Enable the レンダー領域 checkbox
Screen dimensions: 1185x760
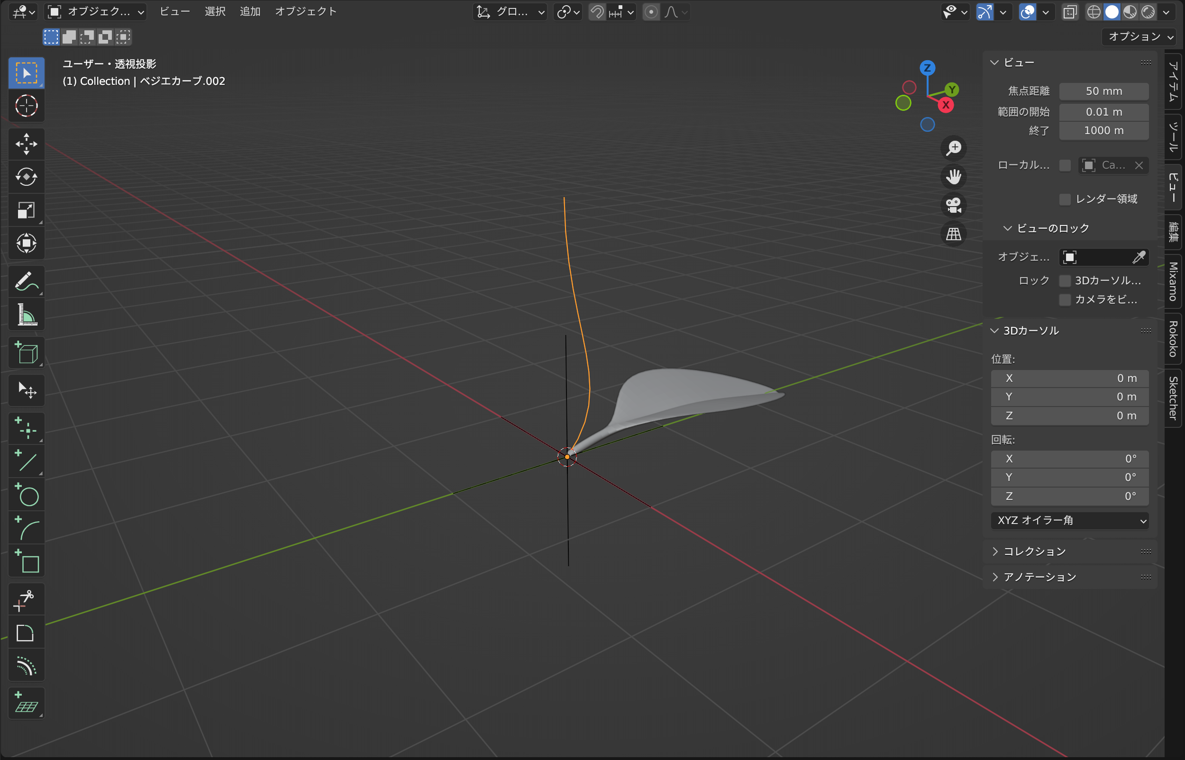[x=1065, y=199]
